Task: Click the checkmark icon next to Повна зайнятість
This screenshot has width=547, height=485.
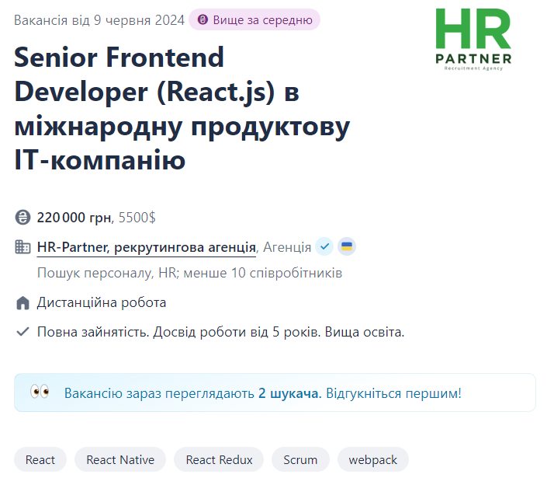Action: [23, 332]
